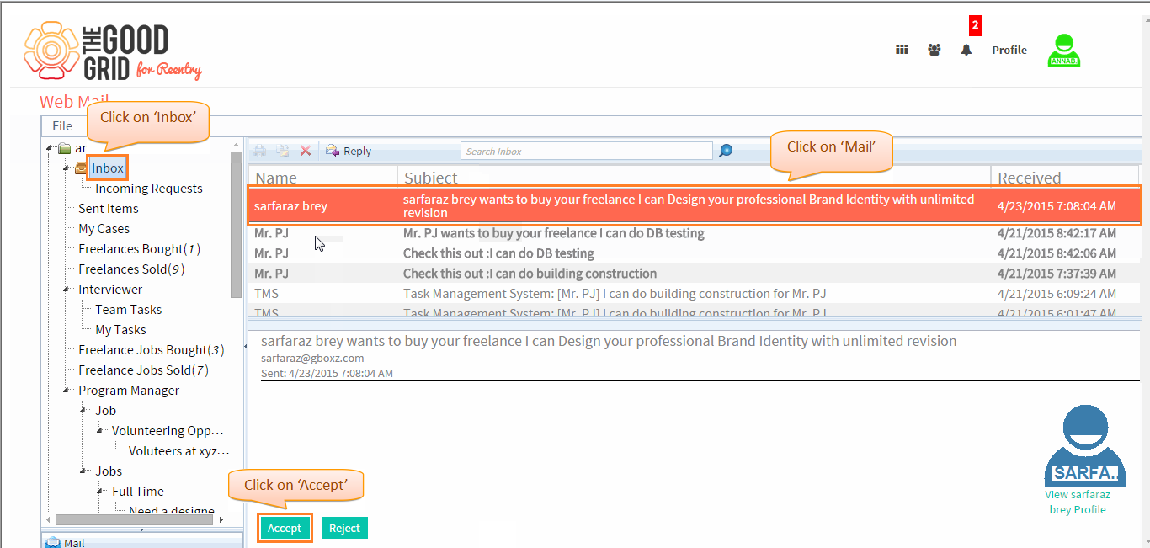The height and width of the screenshot is (548, 1150).
Task: Click the green user avatar icon
Action: [1064, 51]
